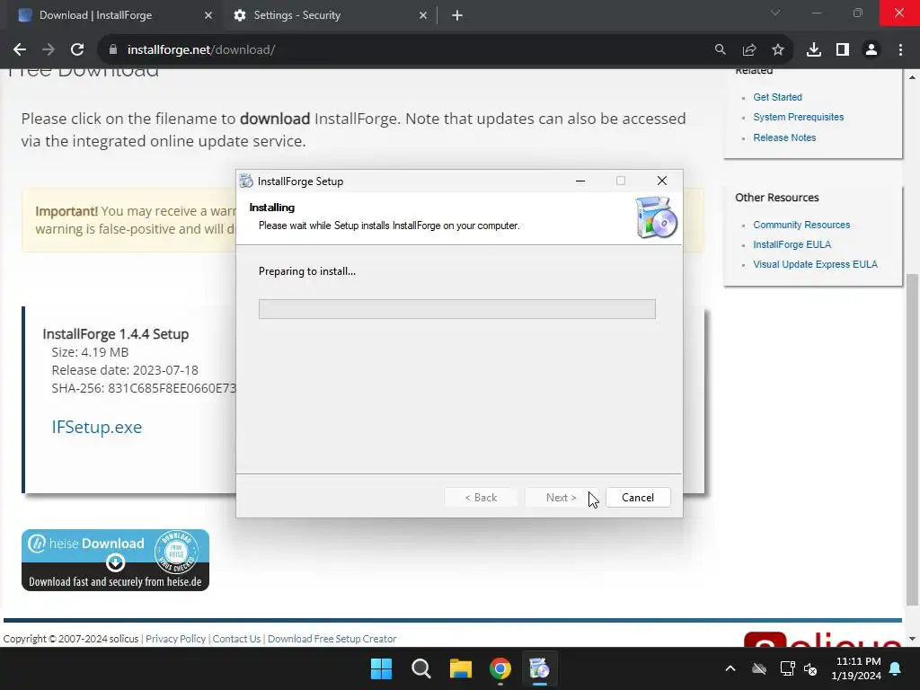This screenshot has width=920, height=690.
Task: Switch to the Settings - Security tab
Action: coord(331,16)
